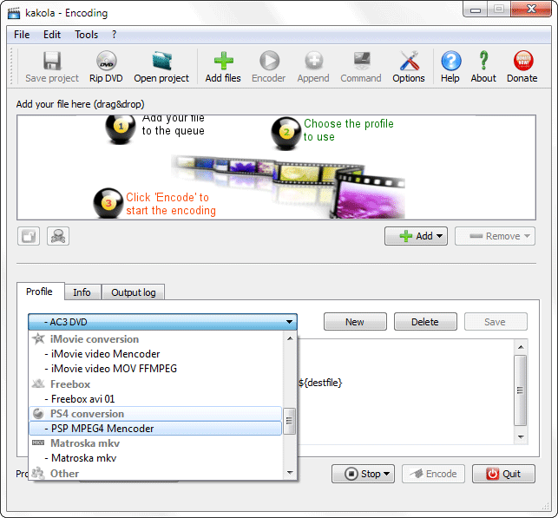Click the Delete profile button
The height and width of the screenshot is (518, 558).
tap(425, 322)
